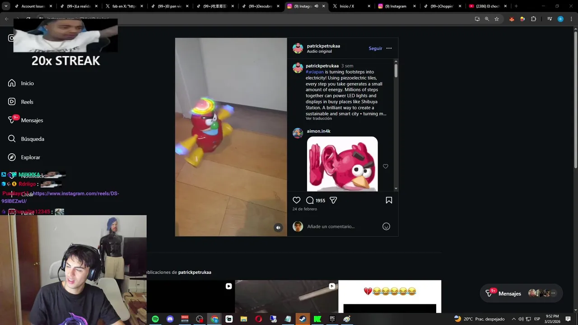Screen dimensions: 578x325
Task: Open the patrickpetrukaa link under more publications
Action: (x=195, y=272)
